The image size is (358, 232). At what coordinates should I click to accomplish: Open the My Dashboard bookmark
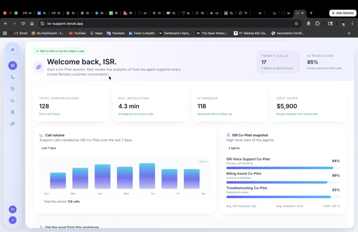tap(48, 33)
